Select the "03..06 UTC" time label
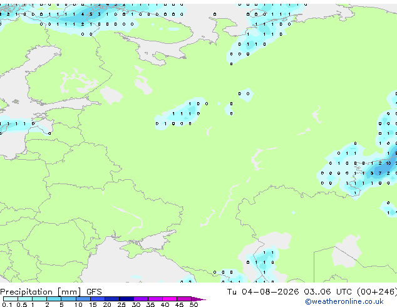 [328, 292]
